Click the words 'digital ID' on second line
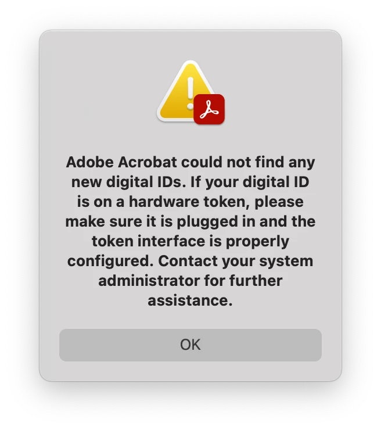This screenshot has width=381, height=430. tap(276, 182)
